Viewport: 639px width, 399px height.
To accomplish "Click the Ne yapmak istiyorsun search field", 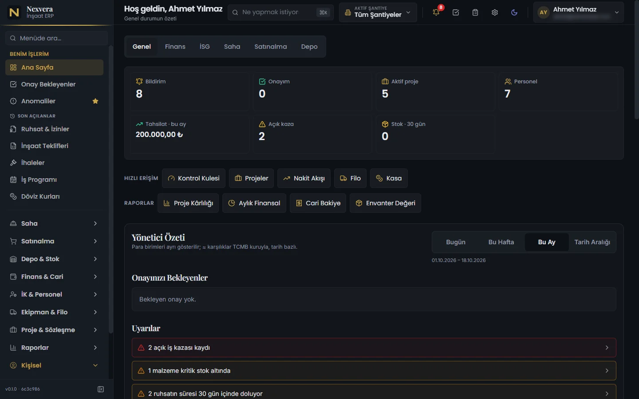I will point(280,12).
